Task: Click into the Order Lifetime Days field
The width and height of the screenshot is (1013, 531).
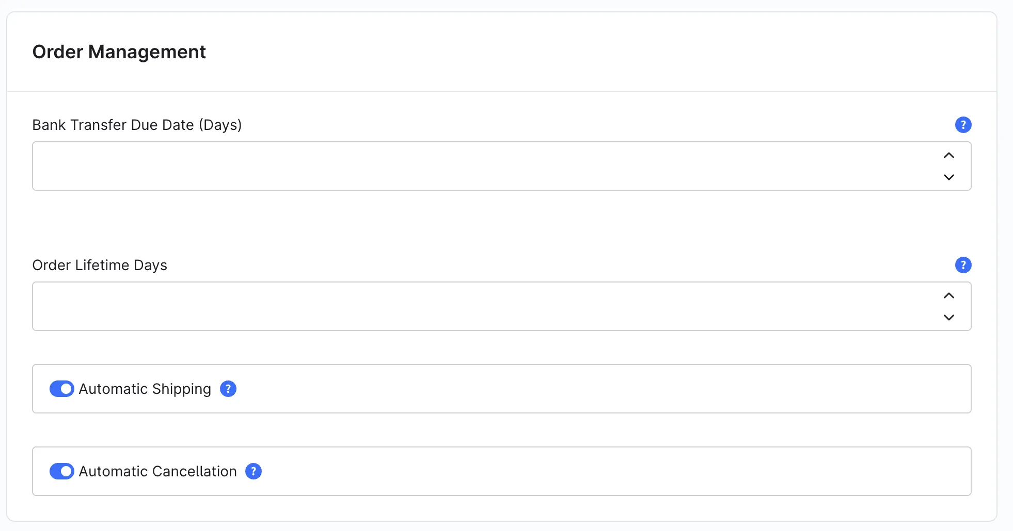Action: (x=485, y=306)
